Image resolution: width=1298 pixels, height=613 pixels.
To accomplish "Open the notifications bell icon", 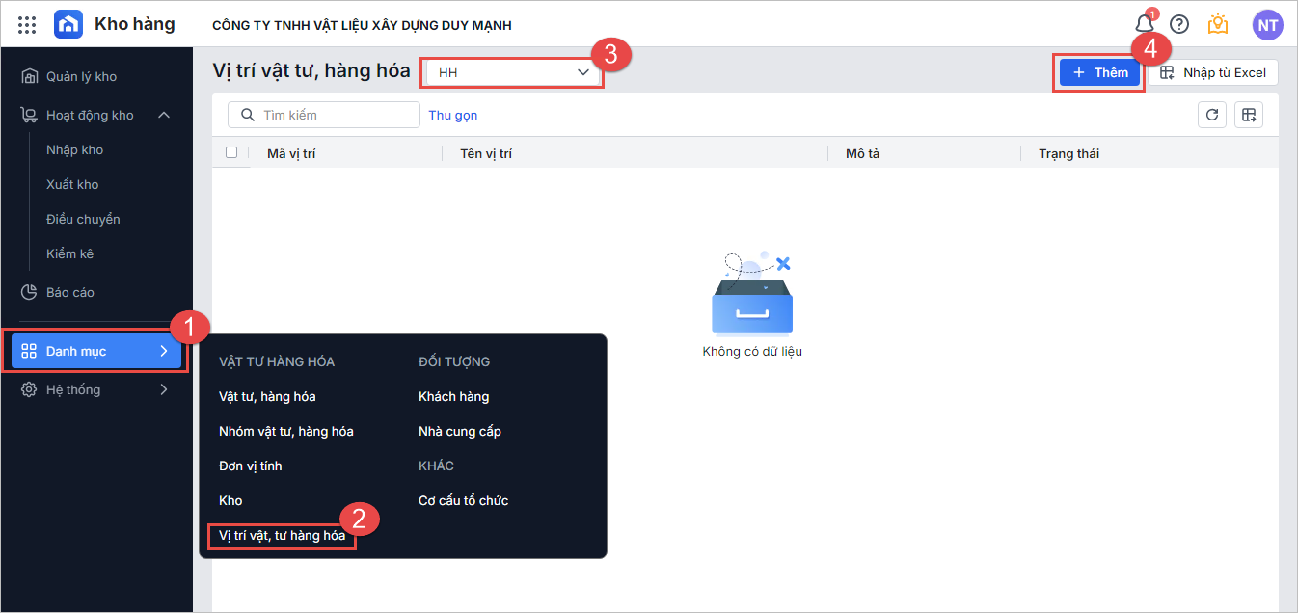I will (x=1145, y=24).
